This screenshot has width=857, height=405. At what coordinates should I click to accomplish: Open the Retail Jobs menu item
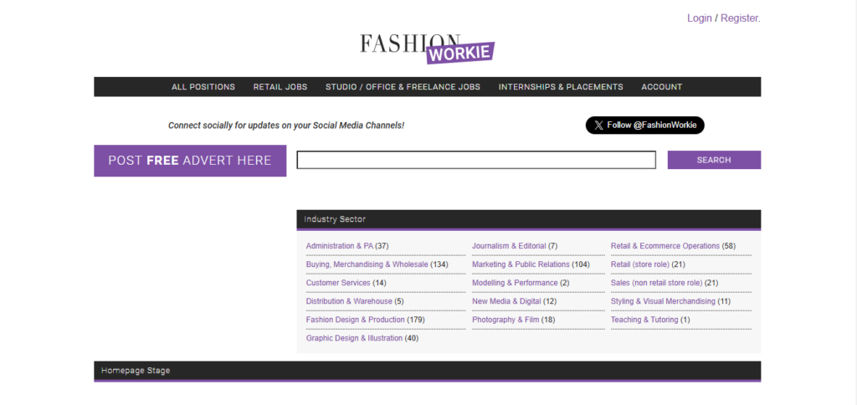(x=280, y=87)
